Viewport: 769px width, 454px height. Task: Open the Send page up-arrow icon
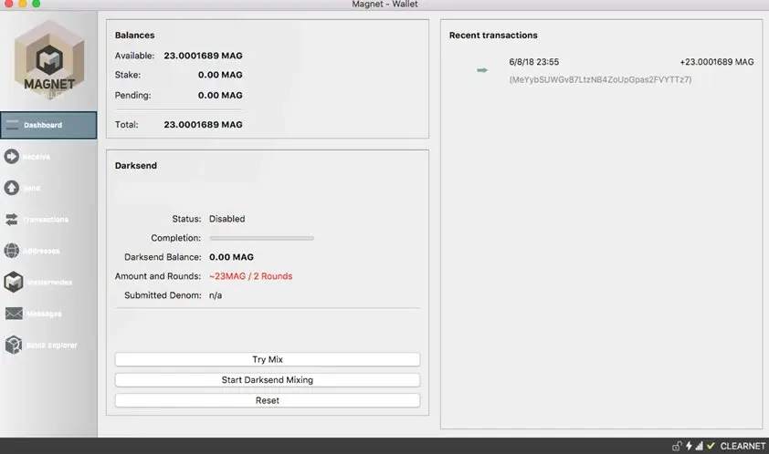coord(11,188)
